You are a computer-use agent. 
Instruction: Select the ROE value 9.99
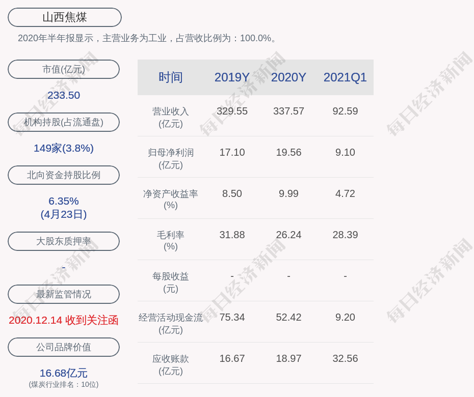tap(288, 193)
